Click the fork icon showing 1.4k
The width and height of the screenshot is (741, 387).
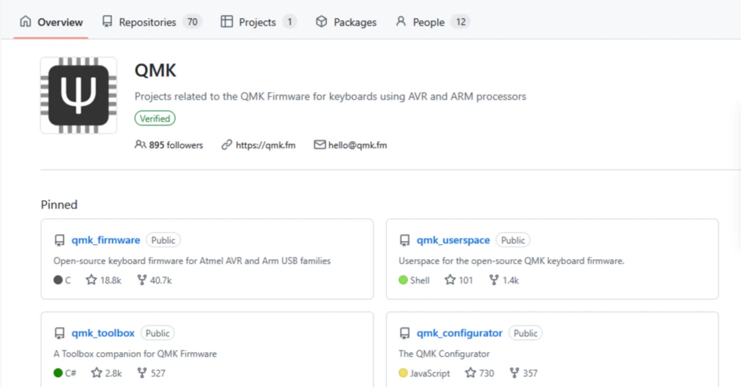(494, 280)
